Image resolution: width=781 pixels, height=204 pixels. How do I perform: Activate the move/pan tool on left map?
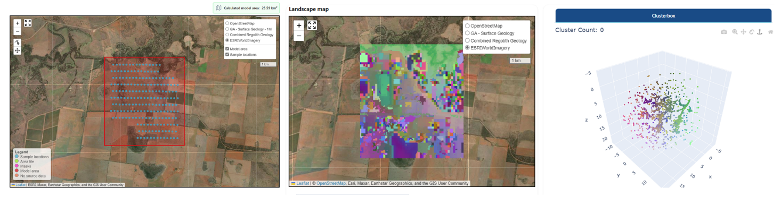coord(18,50)
